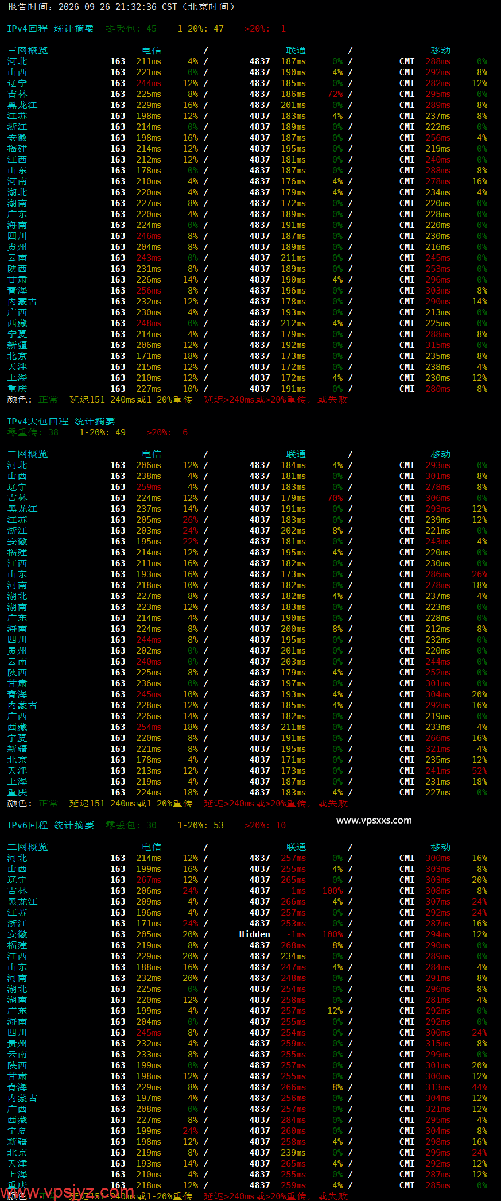Select the "IPv4回程 统计摘要" section heading
Viewport: 501px width, 1201px height.
point(51,29)
